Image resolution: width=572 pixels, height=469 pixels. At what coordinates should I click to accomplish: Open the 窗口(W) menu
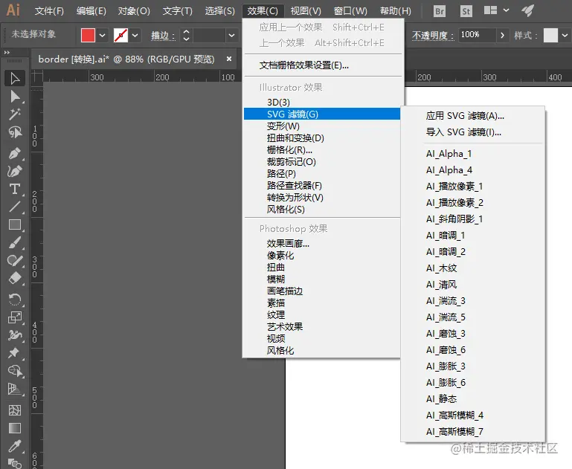(350, 11)
